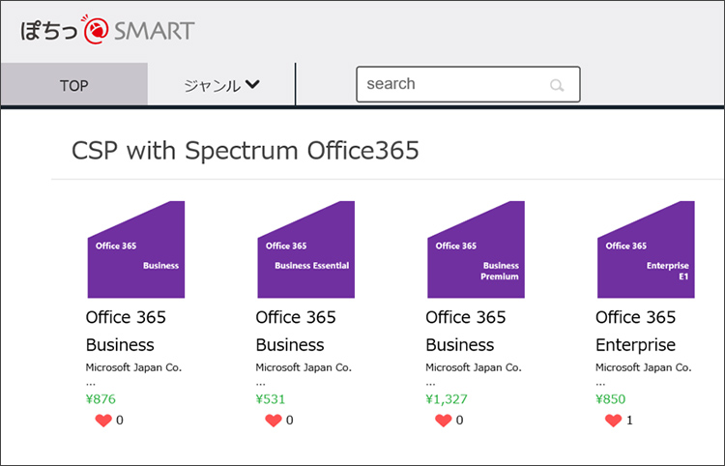
Task: Open the Office 365 Business title priced ¥876
Action: click(x=126, y=331)
